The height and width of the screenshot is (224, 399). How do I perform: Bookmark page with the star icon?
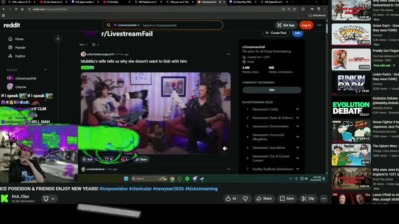(x=294, y=9)
